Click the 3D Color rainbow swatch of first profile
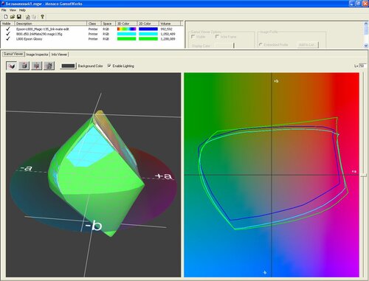369x281 pixels. tap(126, 29)
